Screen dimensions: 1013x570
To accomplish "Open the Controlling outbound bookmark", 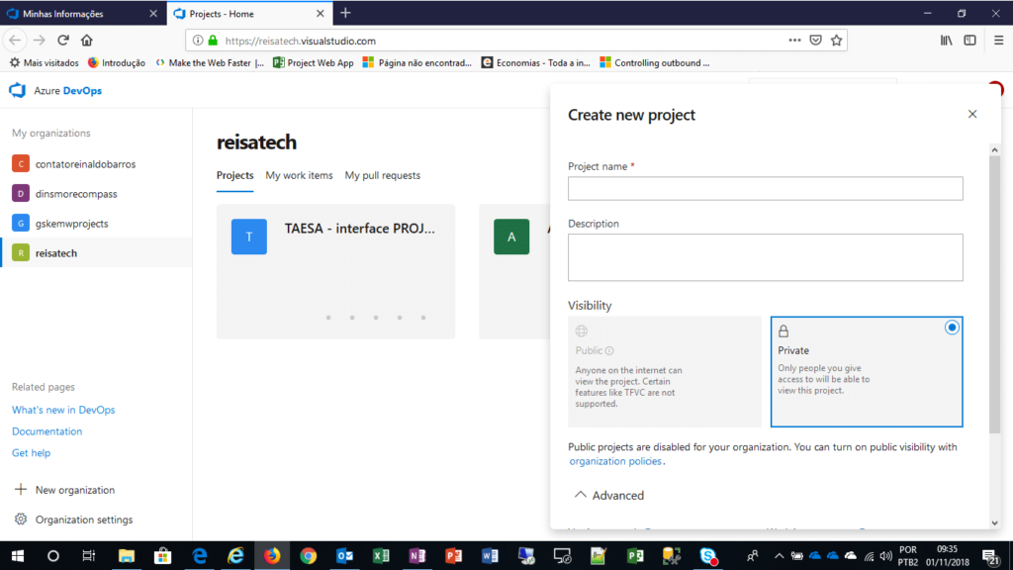I will click(x=655, y=62).
